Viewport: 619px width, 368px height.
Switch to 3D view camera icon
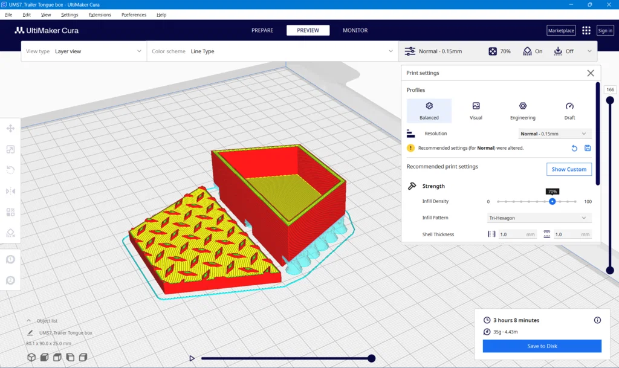click(x=31, y=357)
